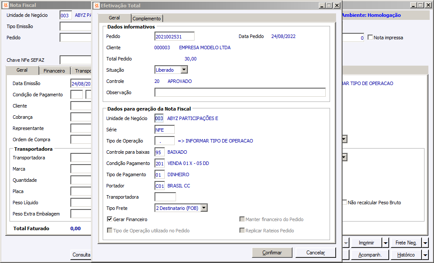Click the Imprimir button
Image resolution: width=434 pixels, height=263 pixels.
(366, 243)
